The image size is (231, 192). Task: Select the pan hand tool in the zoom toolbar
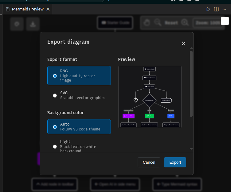(147, 23)
